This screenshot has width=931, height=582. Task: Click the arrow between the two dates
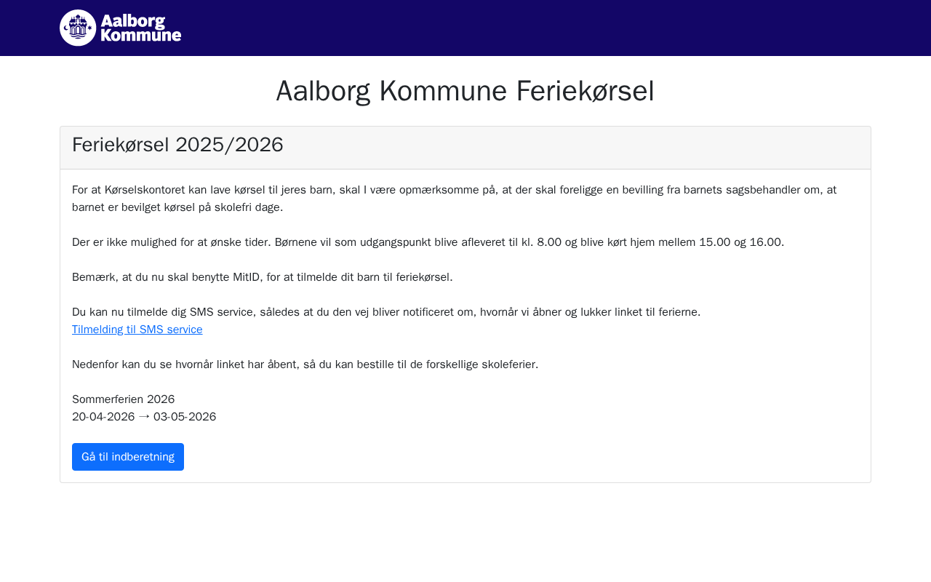144,417
